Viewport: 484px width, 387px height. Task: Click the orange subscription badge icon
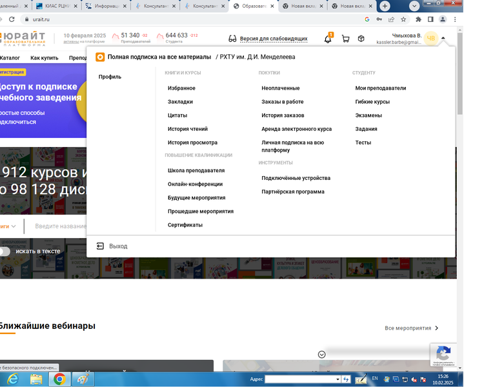click(100, 57)
